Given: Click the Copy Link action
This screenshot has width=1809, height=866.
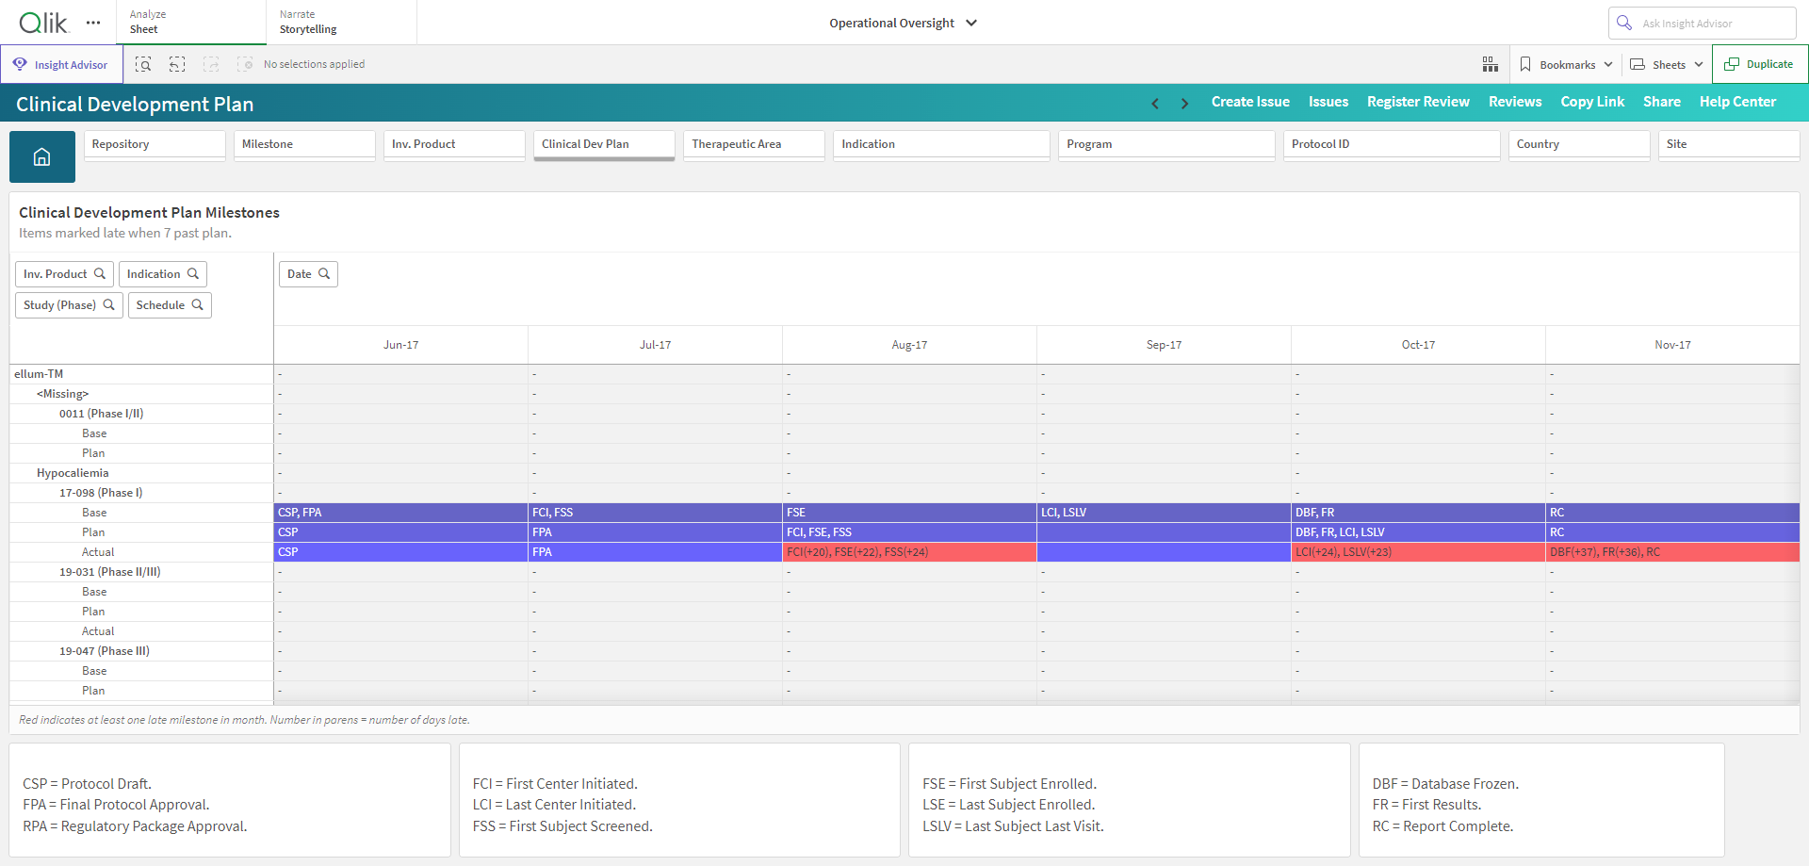Looking at the screenshot, I should [x=1592, y=102].
